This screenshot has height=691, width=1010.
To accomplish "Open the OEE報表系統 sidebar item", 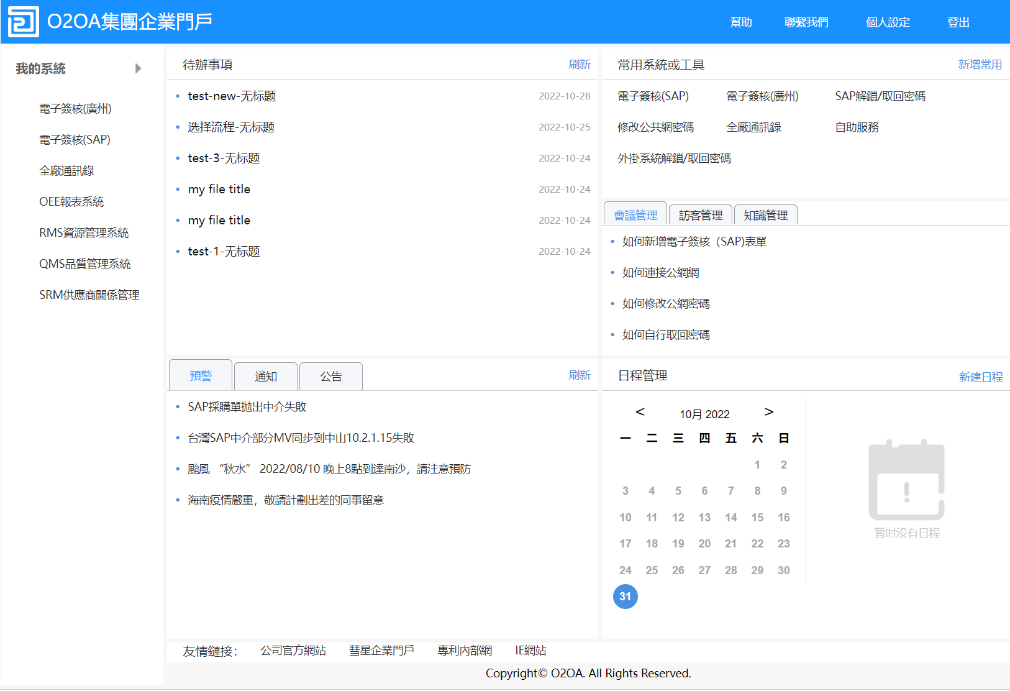I will [71, 202].
